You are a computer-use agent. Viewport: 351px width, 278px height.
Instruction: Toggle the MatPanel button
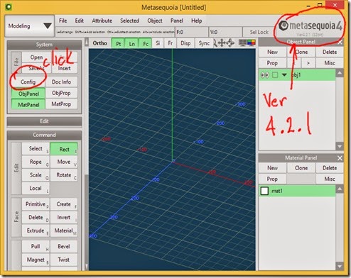pyautogui.click(x=28, y=104)
